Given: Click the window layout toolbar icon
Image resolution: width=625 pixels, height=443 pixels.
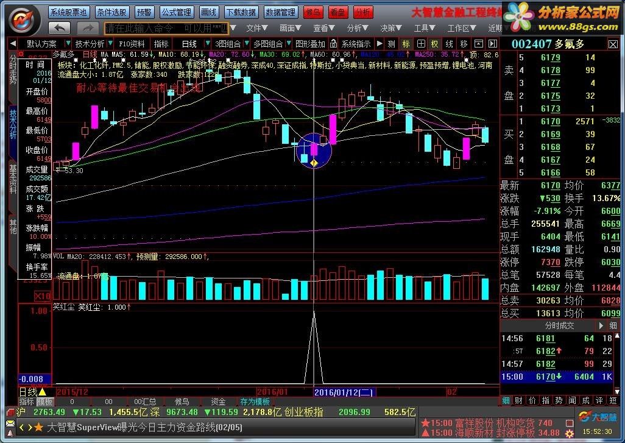Looking at the screenshot, I should pos(478,44).
